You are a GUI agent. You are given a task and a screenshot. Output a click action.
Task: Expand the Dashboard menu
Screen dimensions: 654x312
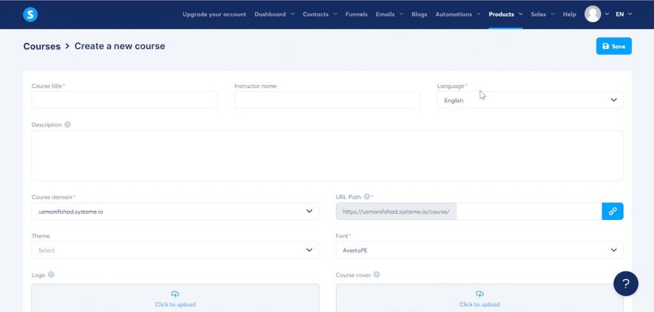275,14
